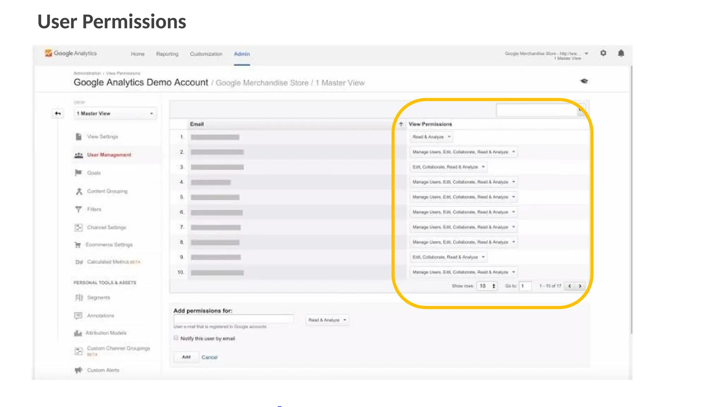Open the 1 Master View selector dropdown
The image size is (723, 407).
tap(115, 113)
